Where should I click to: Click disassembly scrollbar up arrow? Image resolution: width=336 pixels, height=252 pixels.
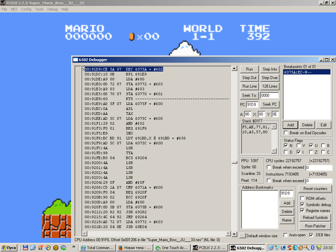click(234, 68)
